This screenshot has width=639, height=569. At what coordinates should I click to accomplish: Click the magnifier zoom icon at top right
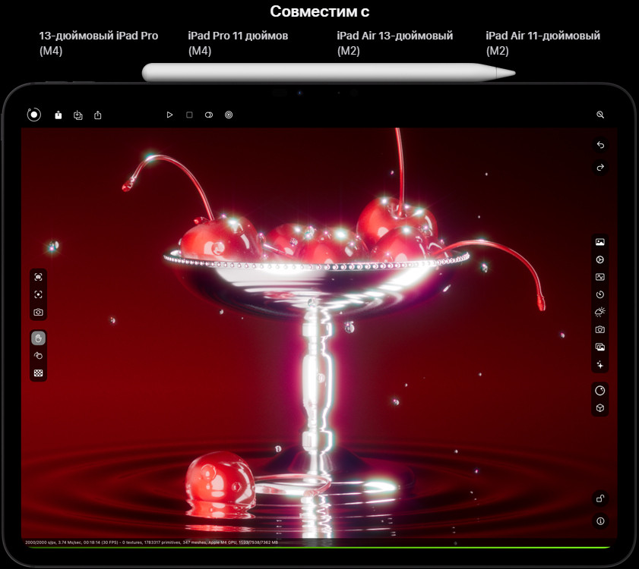[x=600, y=115]
